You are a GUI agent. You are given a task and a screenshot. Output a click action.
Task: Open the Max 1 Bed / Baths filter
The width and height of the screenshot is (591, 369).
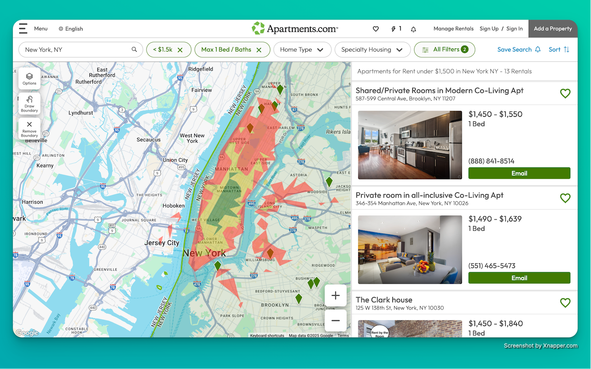(226, 50)
